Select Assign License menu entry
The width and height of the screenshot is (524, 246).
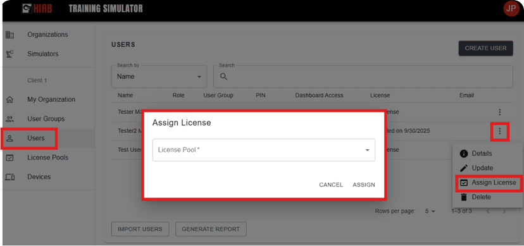click(x=488, y=183)
